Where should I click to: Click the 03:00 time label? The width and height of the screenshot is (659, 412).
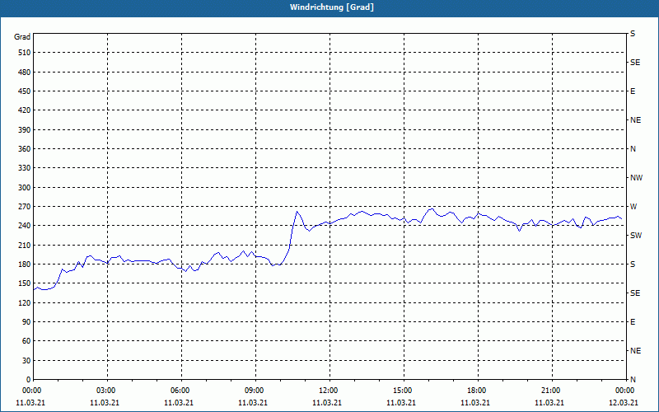(x=107, y=391)
